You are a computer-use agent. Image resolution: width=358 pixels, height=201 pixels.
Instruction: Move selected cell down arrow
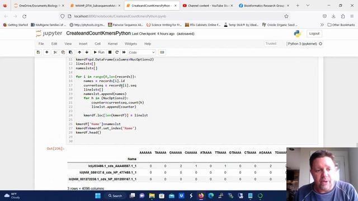87,52
